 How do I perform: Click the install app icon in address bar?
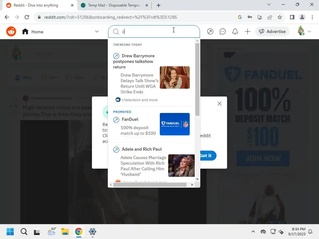[260, 17]
